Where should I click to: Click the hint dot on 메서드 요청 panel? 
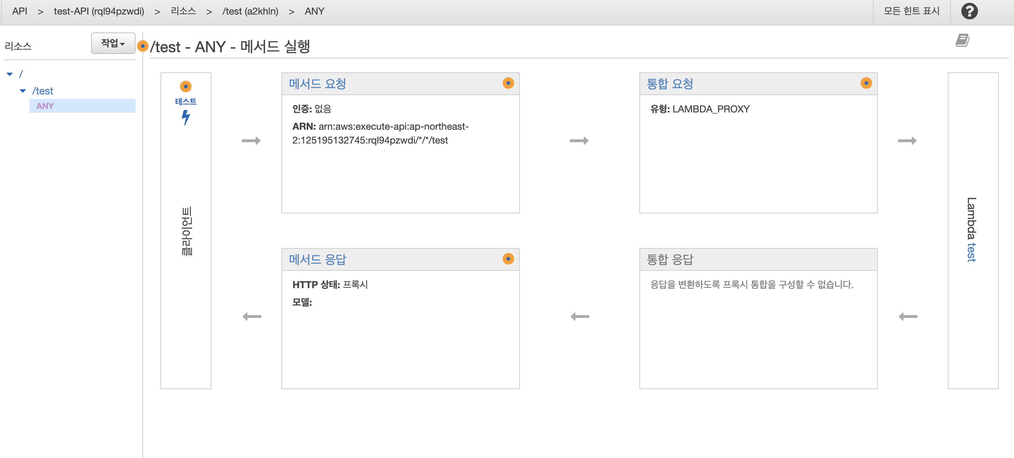point(508,83)
